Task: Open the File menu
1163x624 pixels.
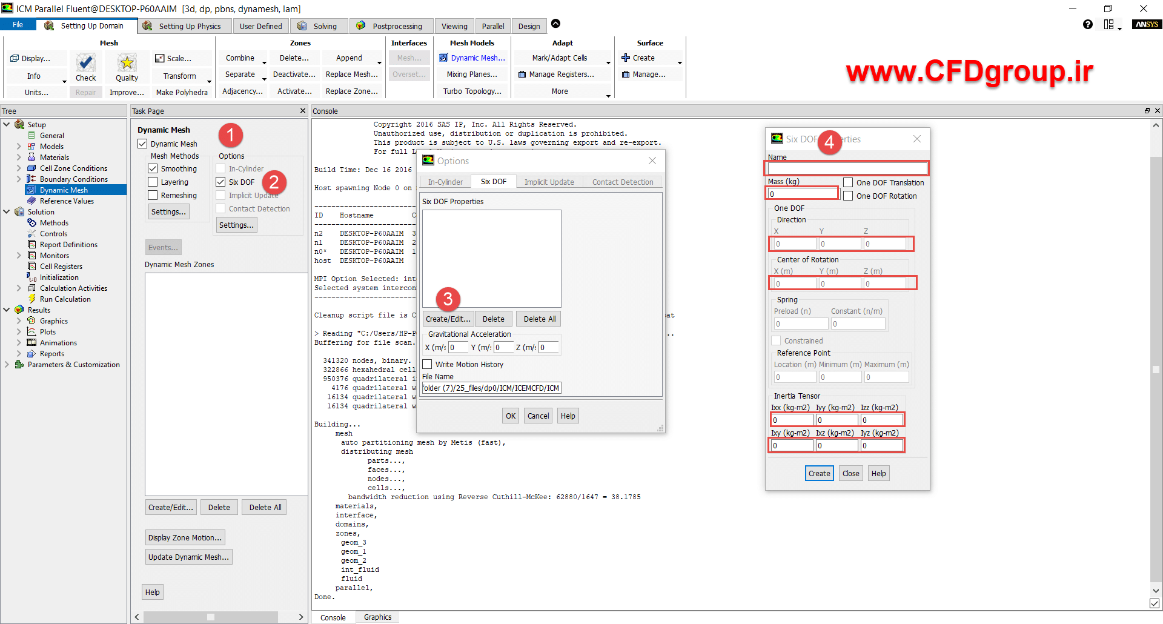Action: tap(18, 25)
